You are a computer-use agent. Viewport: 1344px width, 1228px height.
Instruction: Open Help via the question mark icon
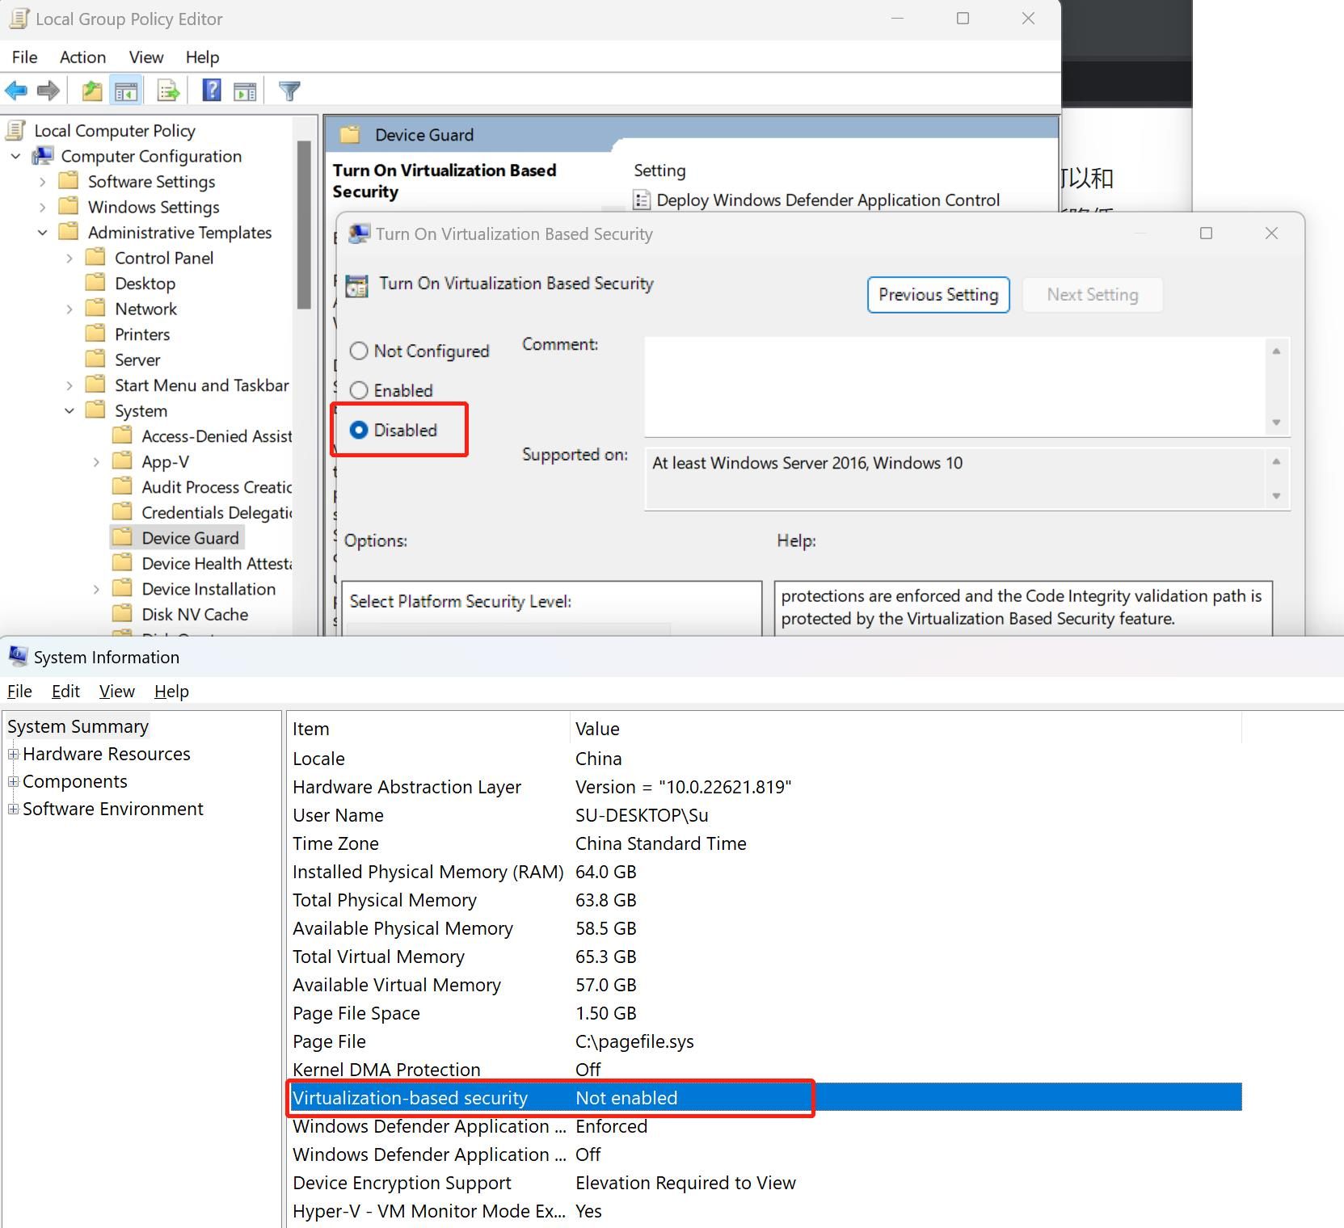click(x=212, y=90)
